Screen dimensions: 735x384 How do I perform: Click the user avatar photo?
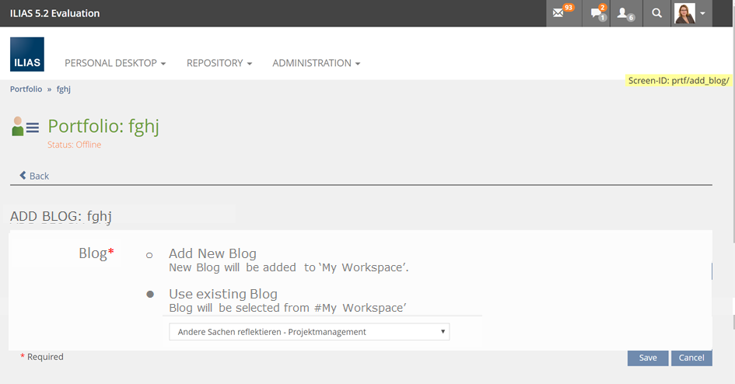tap(684, 13)
